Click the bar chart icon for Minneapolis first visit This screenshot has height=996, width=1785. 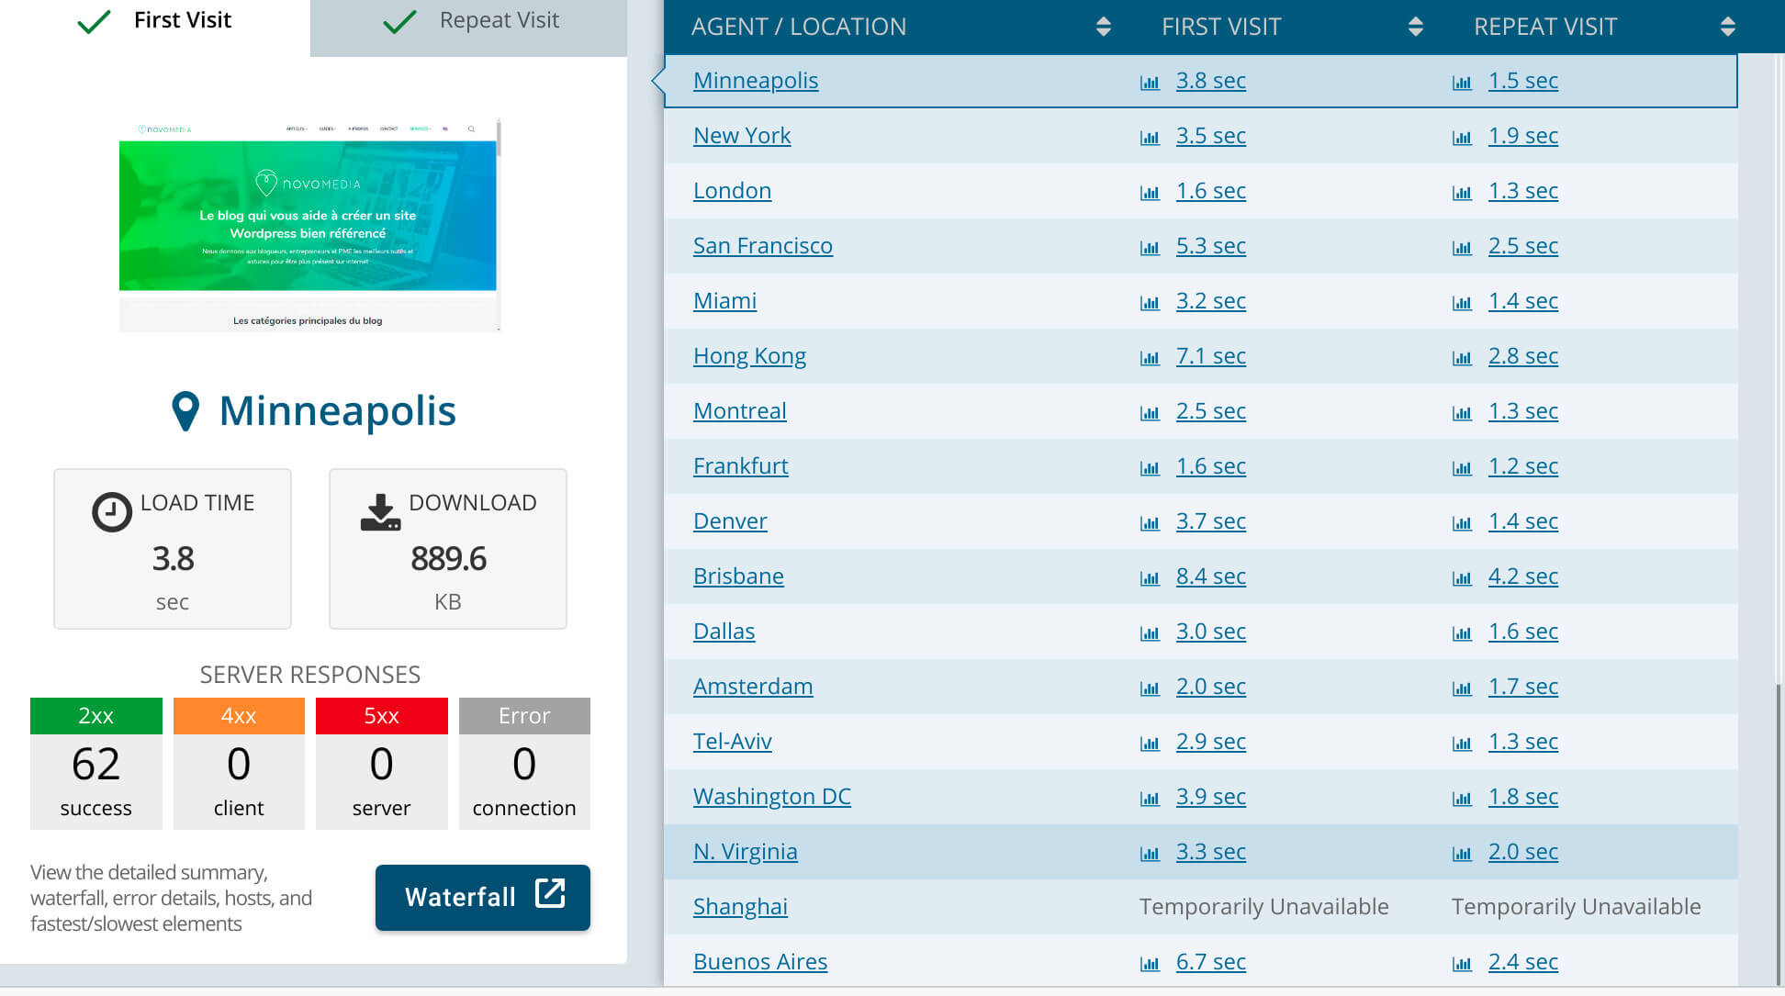click(x=1149, y=81)
